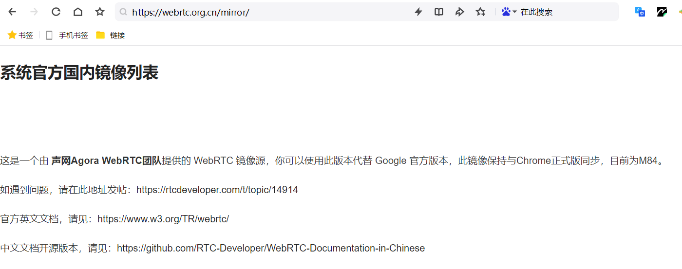682x269 pixels.
Task: Click the share arrow icon
Action: coord(460,12)
